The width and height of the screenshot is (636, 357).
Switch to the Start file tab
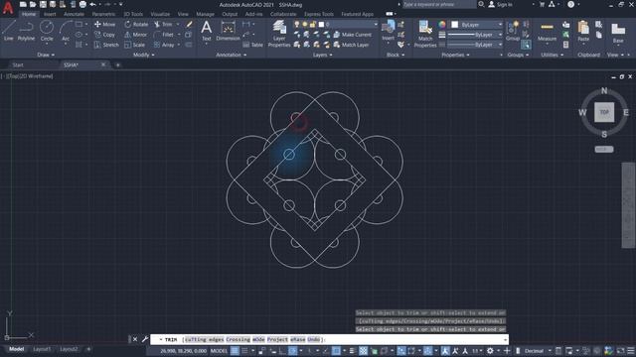tap(18, 64)
